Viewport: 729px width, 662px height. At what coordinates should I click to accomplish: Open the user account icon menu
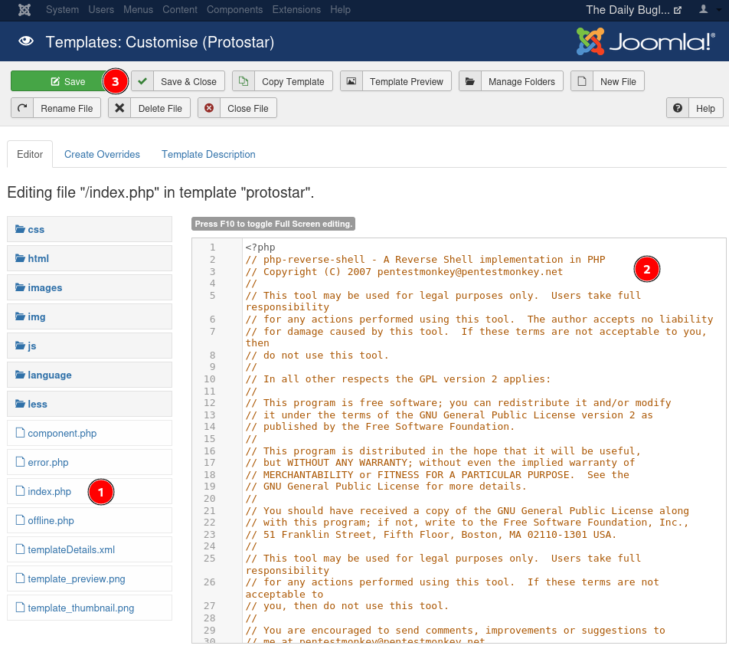point(704,9)
